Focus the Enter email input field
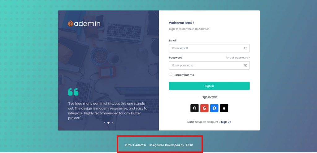The height and width of the screenshot is (153, 317). 209,48
